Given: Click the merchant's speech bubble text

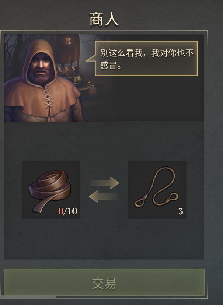Looking at the screenshot, I should 147,59.
